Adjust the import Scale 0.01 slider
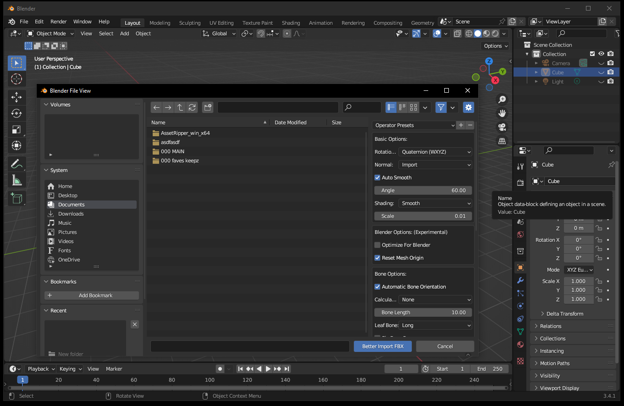 pyautogui.click(x=423, y=216)
